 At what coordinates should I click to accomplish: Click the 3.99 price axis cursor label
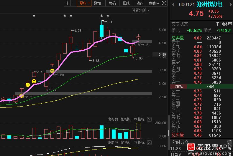162,54
